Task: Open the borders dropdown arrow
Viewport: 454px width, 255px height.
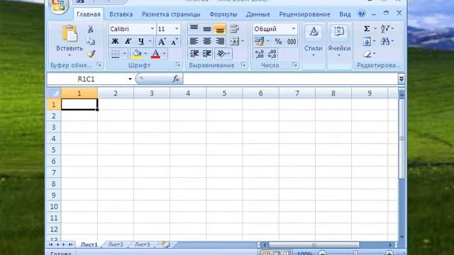Action: (x=125, y=54)
